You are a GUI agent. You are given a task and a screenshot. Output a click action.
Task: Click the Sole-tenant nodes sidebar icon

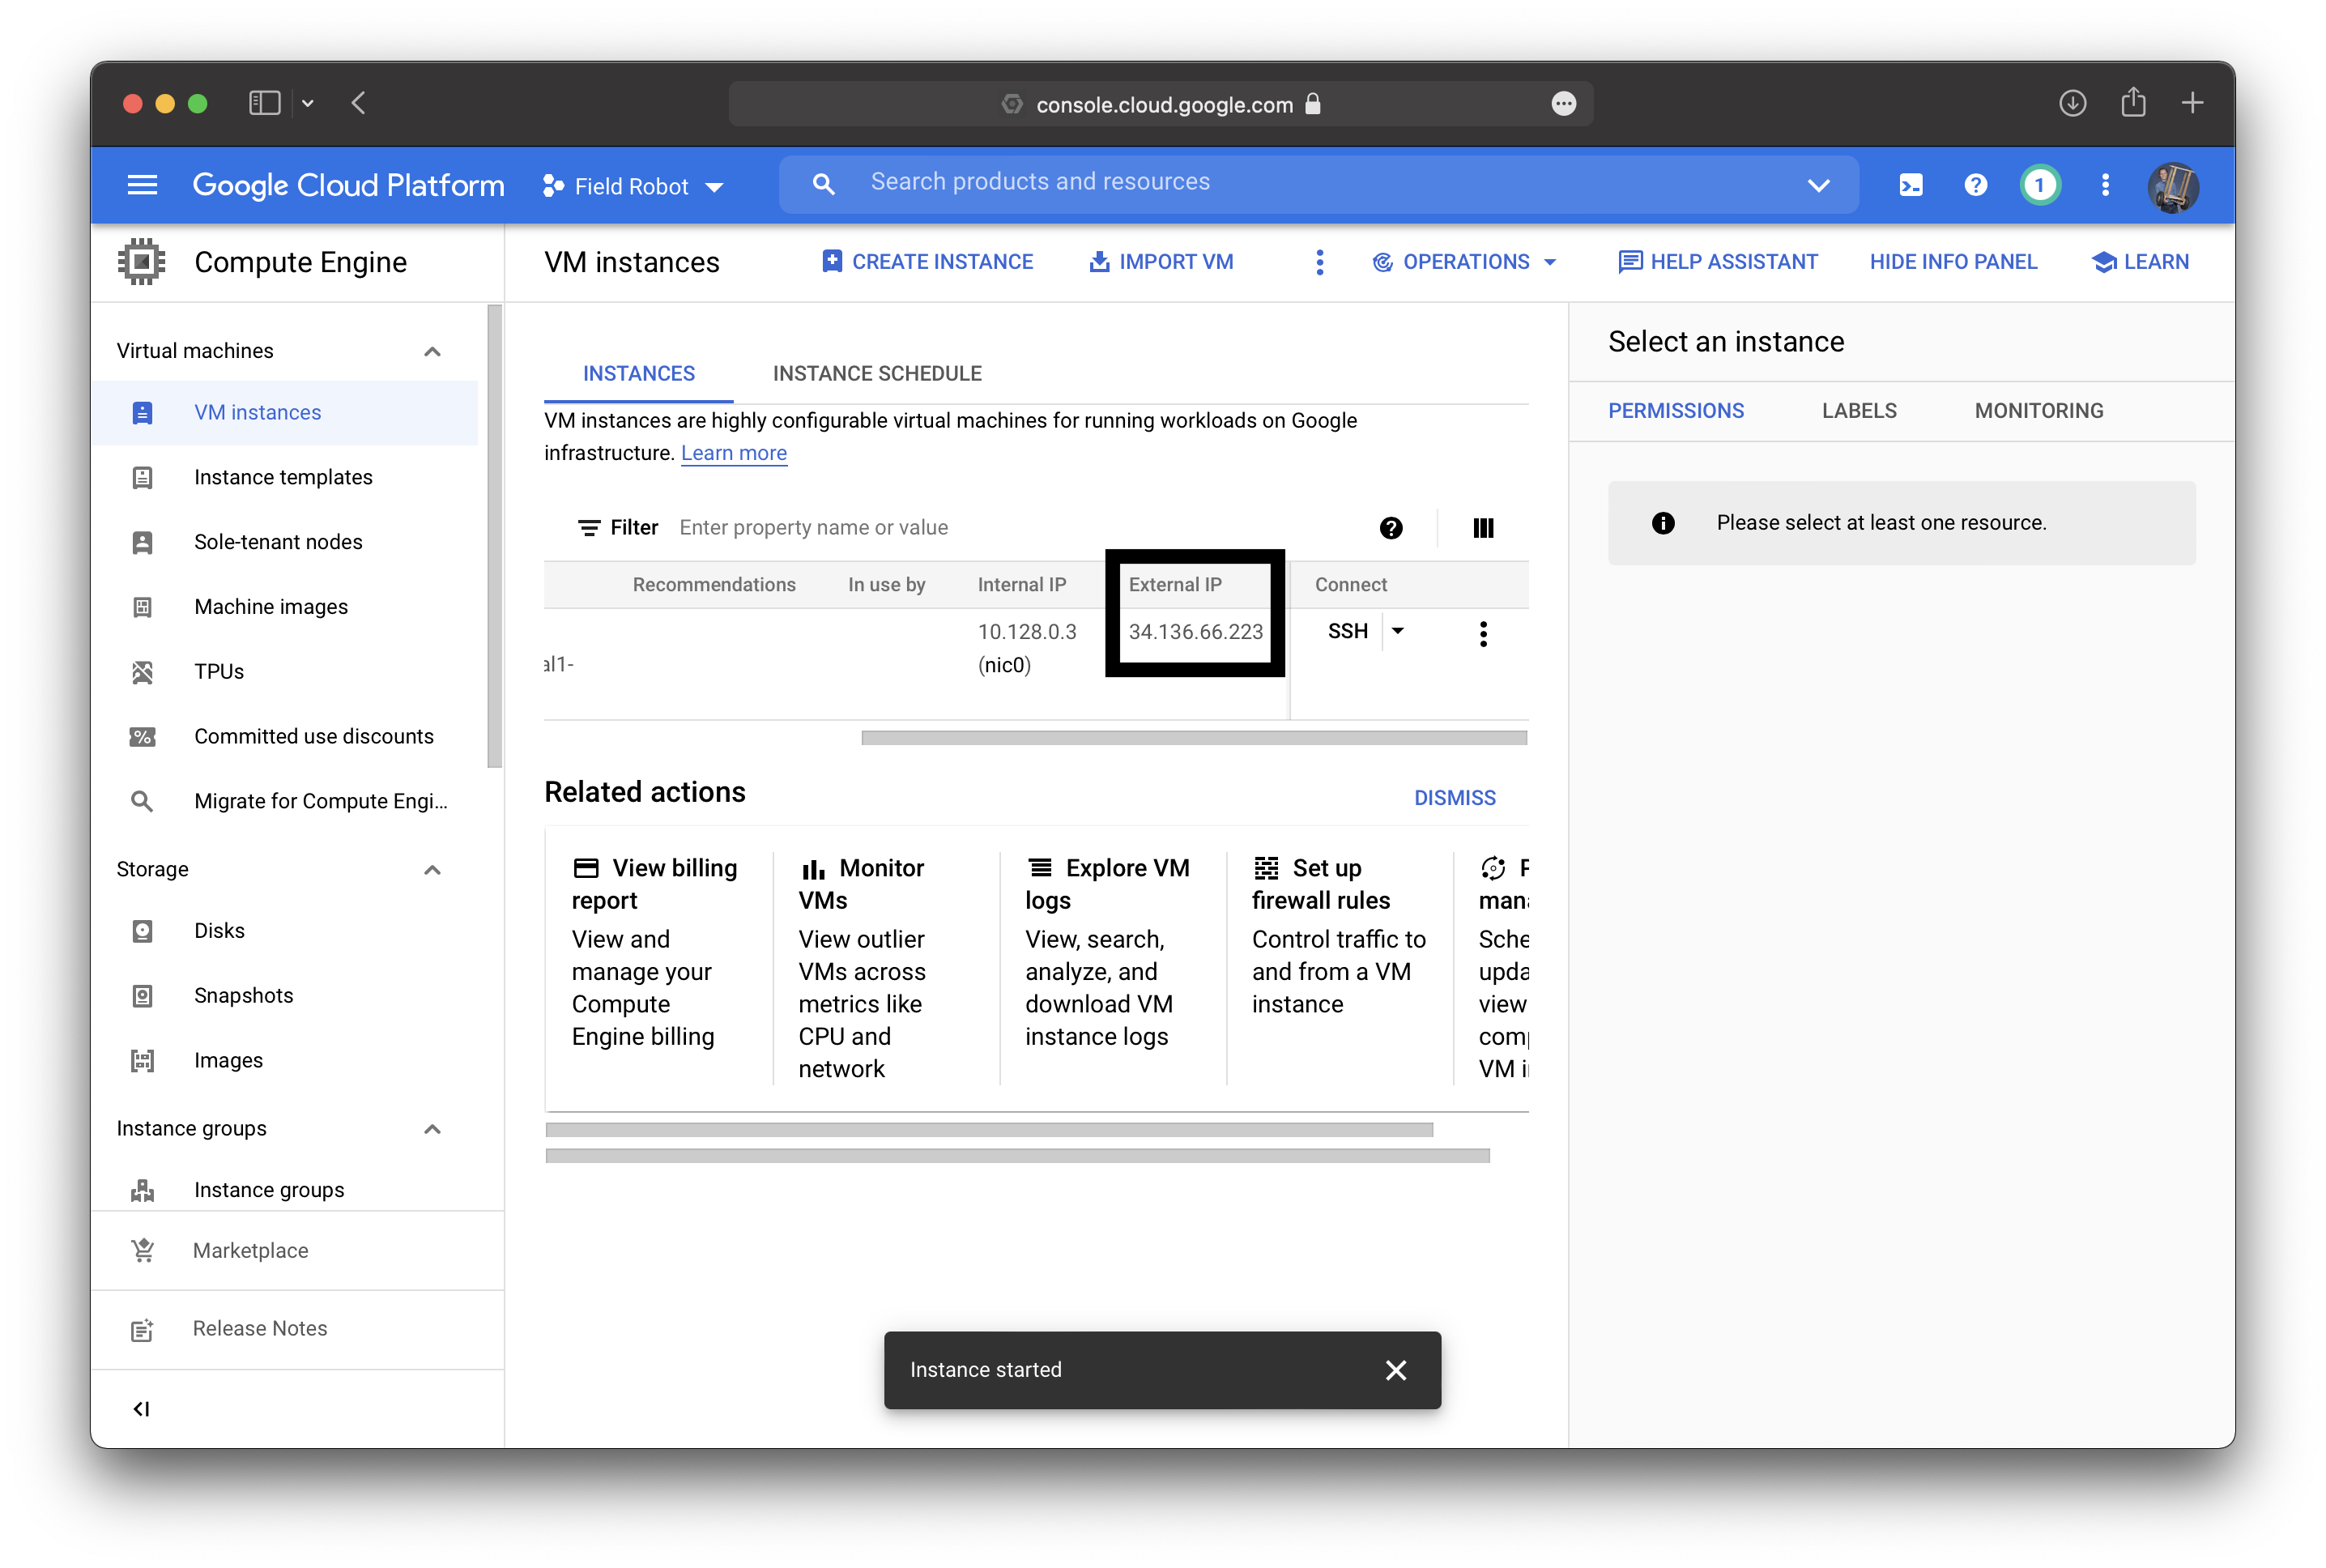[143, 542]
